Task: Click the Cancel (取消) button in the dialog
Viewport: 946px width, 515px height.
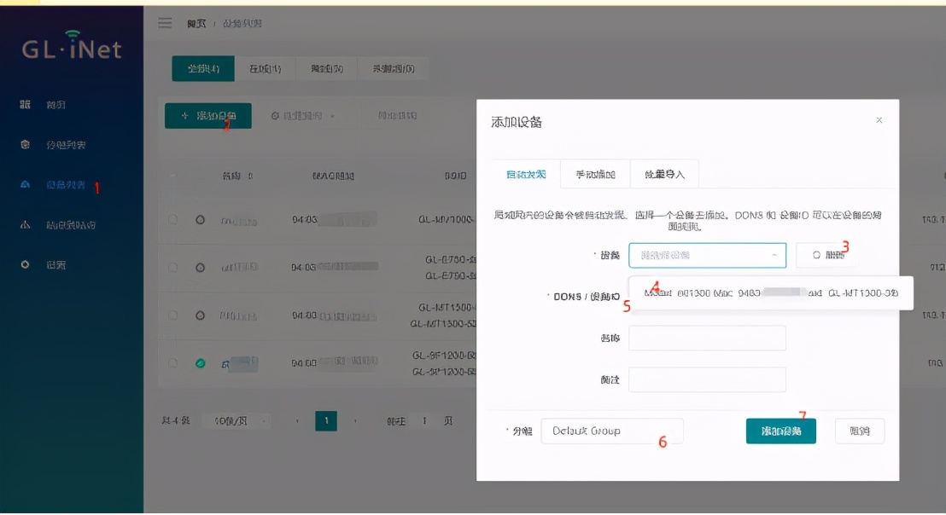Action: pos(860,431)
